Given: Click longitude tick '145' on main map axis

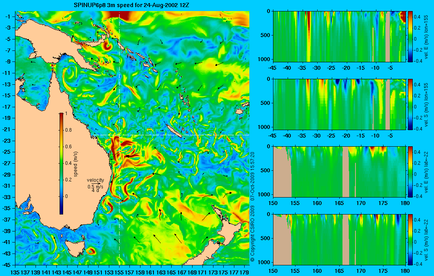Looking at the screenshot, I should 67,272.
